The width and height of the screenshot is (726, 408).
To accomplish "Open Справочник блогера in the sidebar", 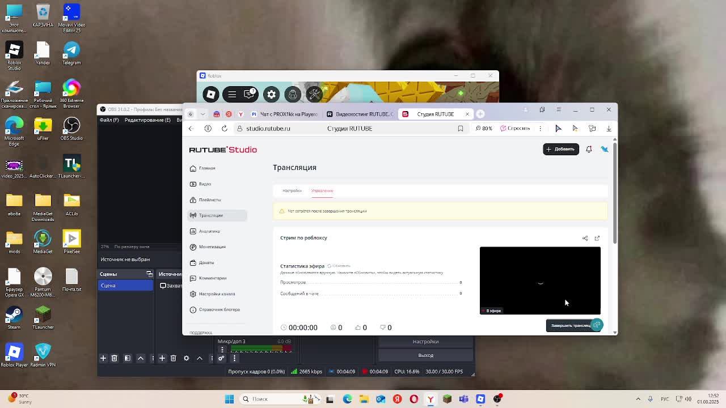I will click(217, 310).
